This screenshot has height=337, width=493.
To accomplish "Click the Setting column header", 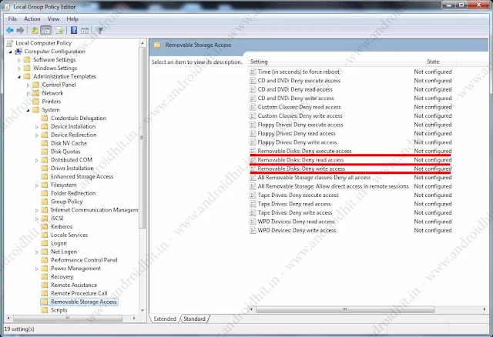I will coord(260,61).
